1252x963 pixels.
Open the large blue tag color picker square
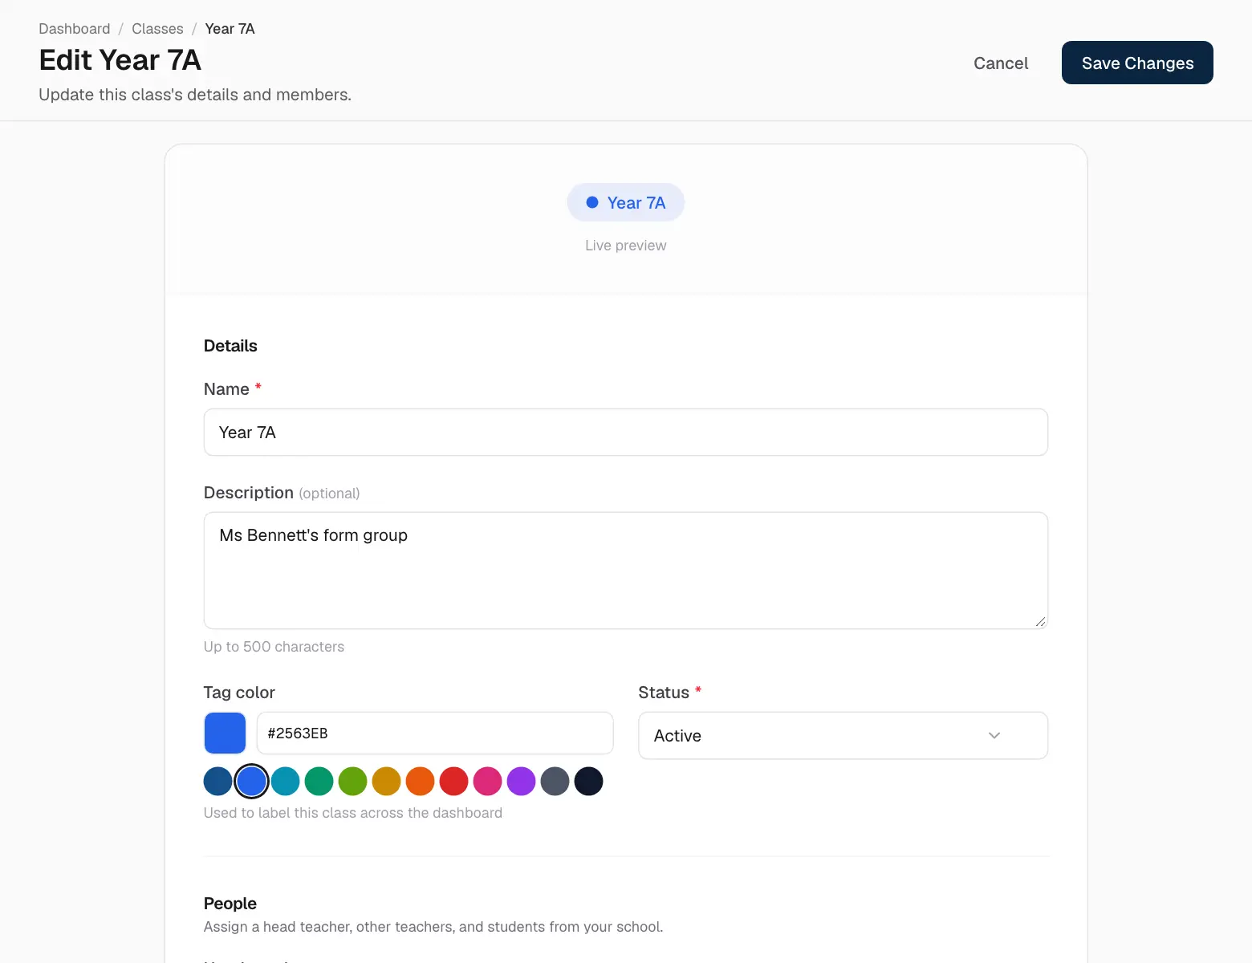click(225, 733)
